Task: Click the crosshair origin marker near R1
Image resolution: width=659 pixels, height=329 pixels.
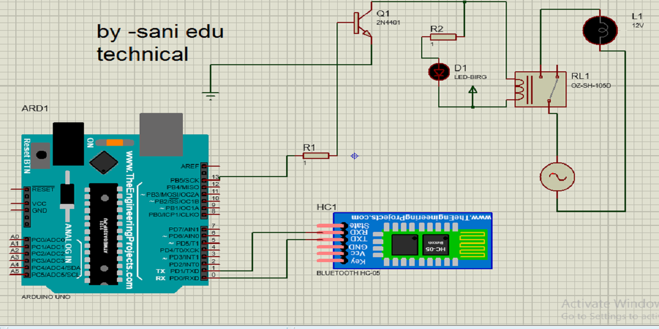Action: click(x=354, y=156)
